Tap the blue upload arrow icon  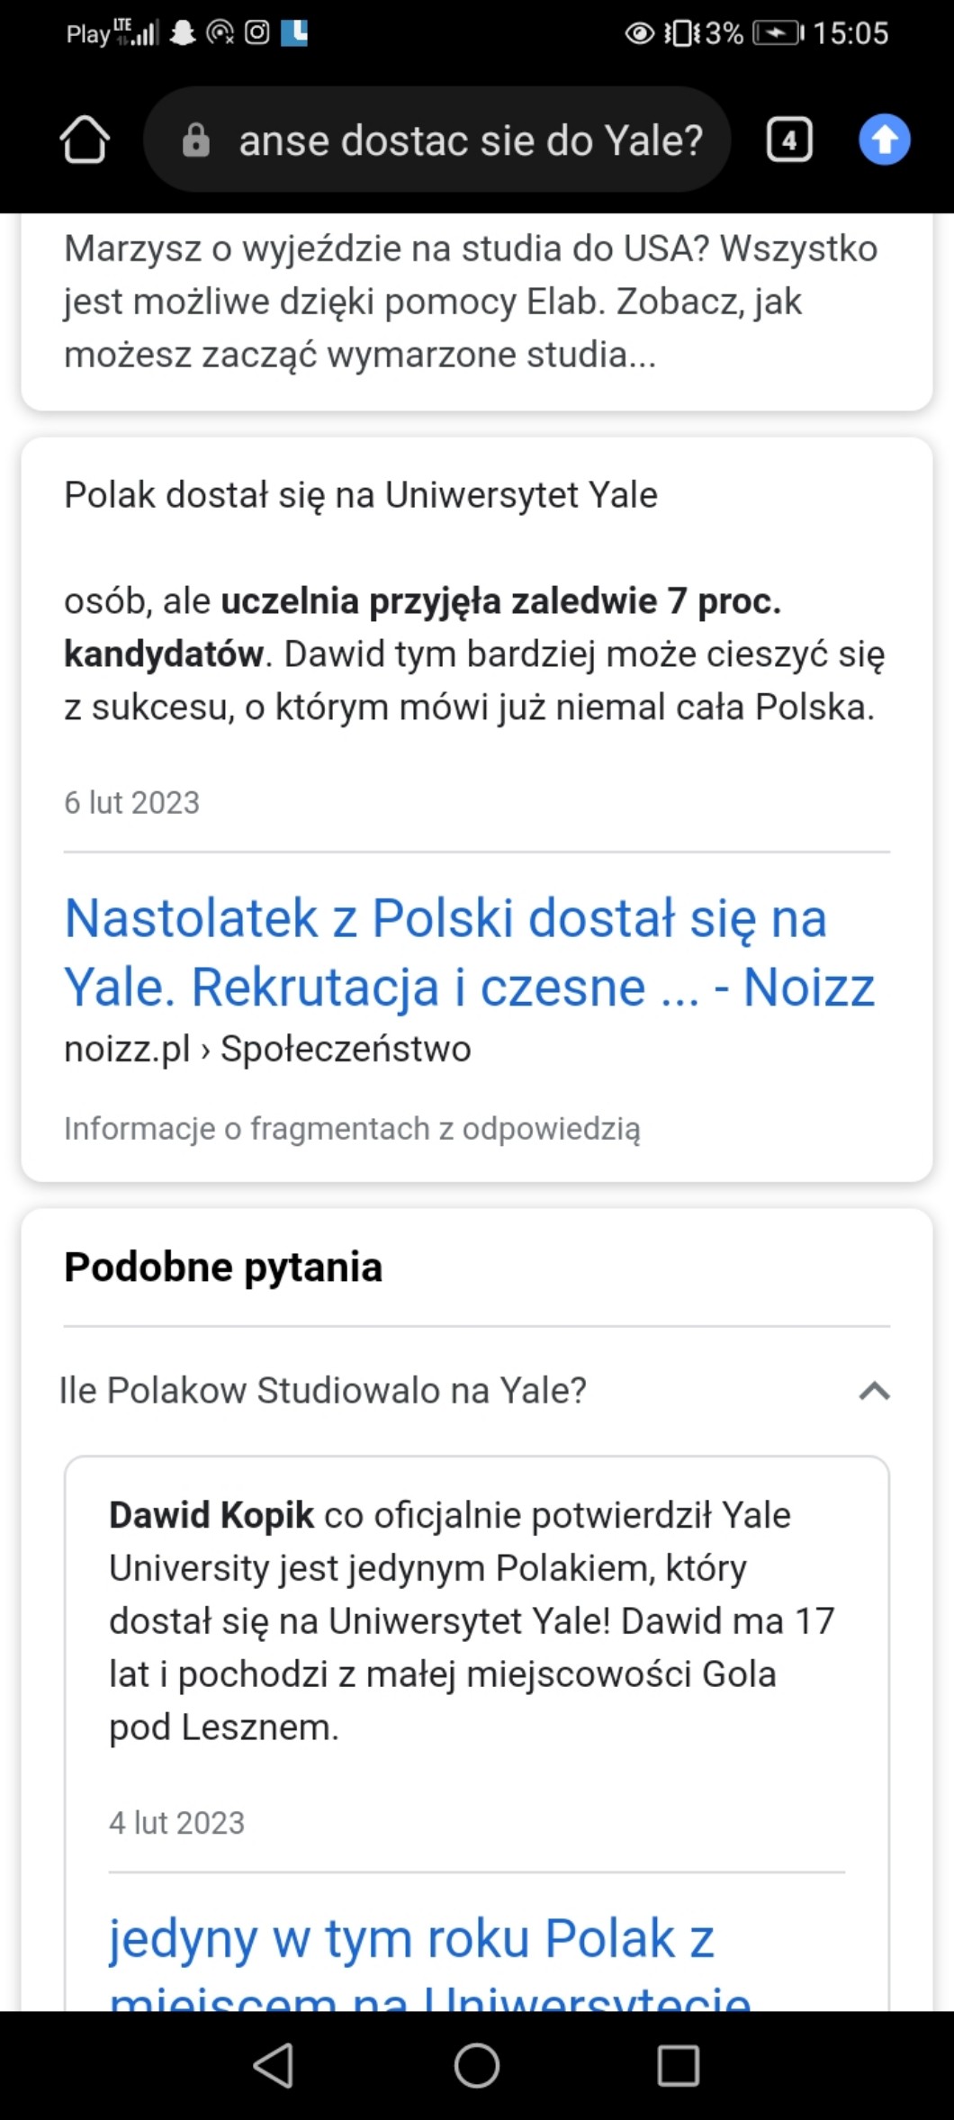click(x=884, y=140)
